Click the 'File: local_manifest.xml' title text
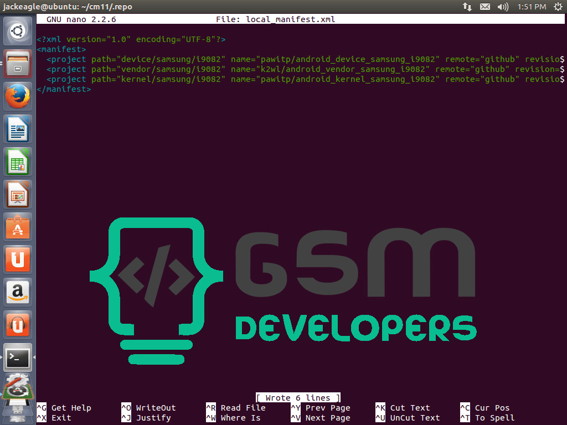567x425 pixels. pyautogui.click(x=276, y=19)
